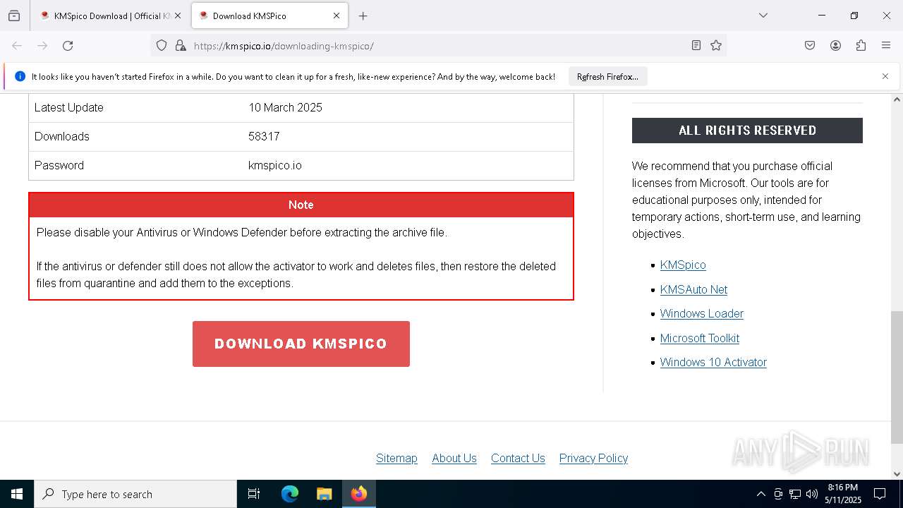Open the Action Center notifications icon
Screen dimensions: 903x508
point(880,494)
